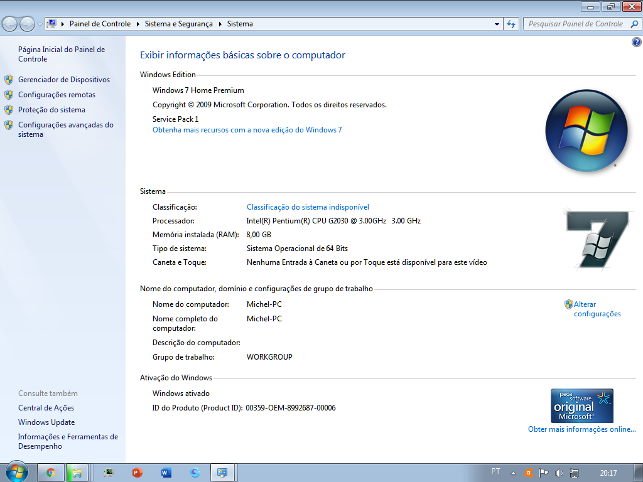Viewport: 643px width, 482px height.
Task: Launch PowerPoint from the taskbar
Action: [x=137, y=473]
